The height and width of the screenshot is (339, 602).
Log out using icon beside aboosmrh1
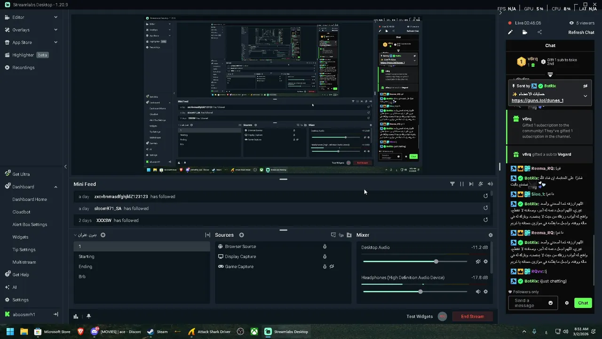[55, 315]
